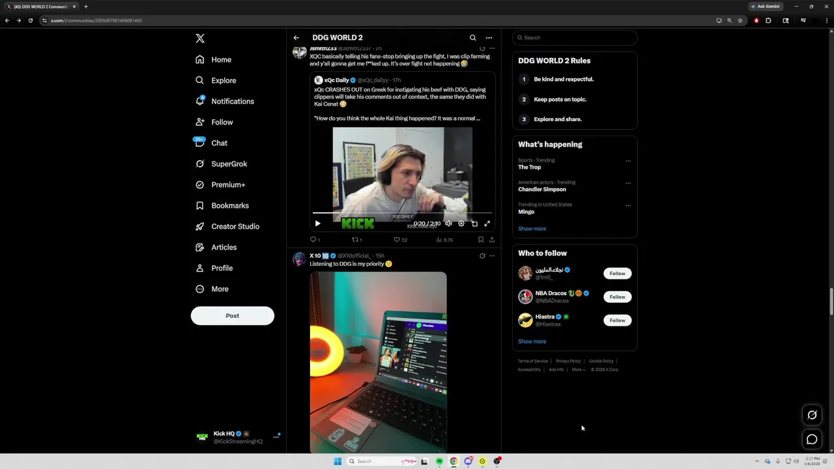Open a new browser tab
This screenshot has height=469, width=834.
[x=85, y=7]
